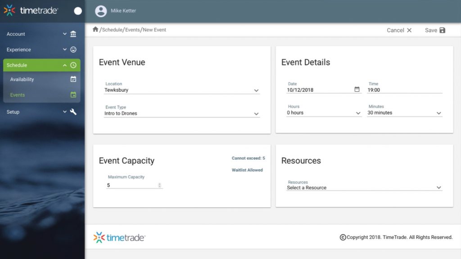Click the Availability calendar check icon
The image size is (461, 259).
73,80
